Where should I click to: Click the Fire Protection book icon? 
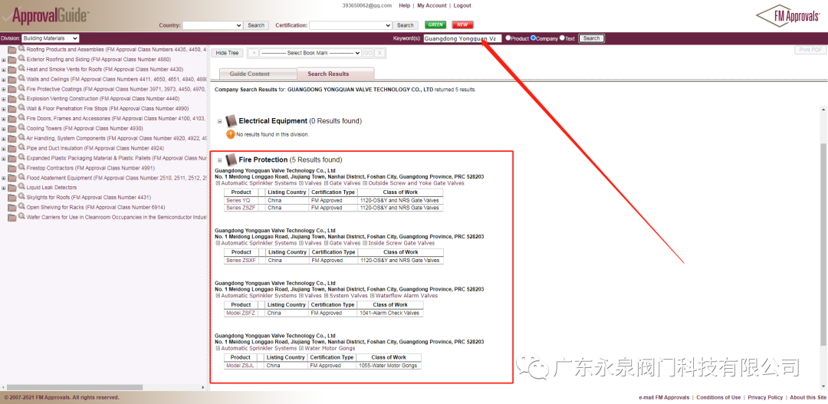[231, 159]
